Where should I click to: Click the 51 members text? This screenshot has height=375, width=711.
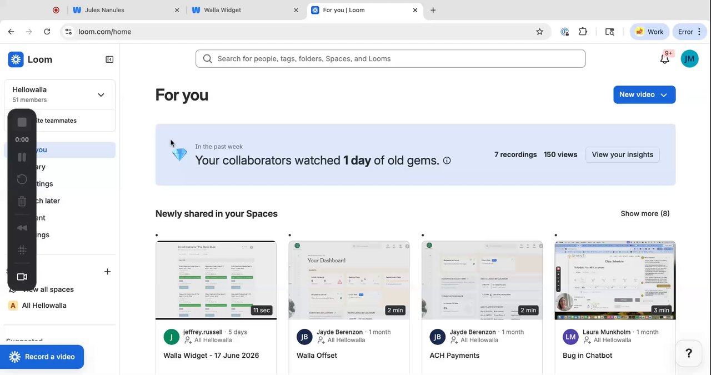[x=29, y=100]
